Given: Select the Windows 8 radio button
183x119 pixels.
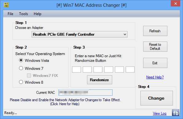Looking at the screenshot, I should coord(21,82).
